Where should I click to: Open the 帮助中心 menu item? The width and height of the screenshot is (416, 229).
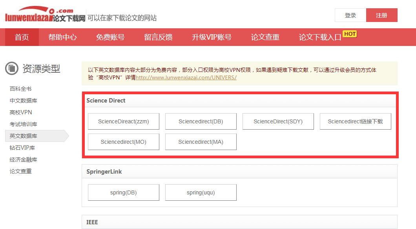pos(62,37)
